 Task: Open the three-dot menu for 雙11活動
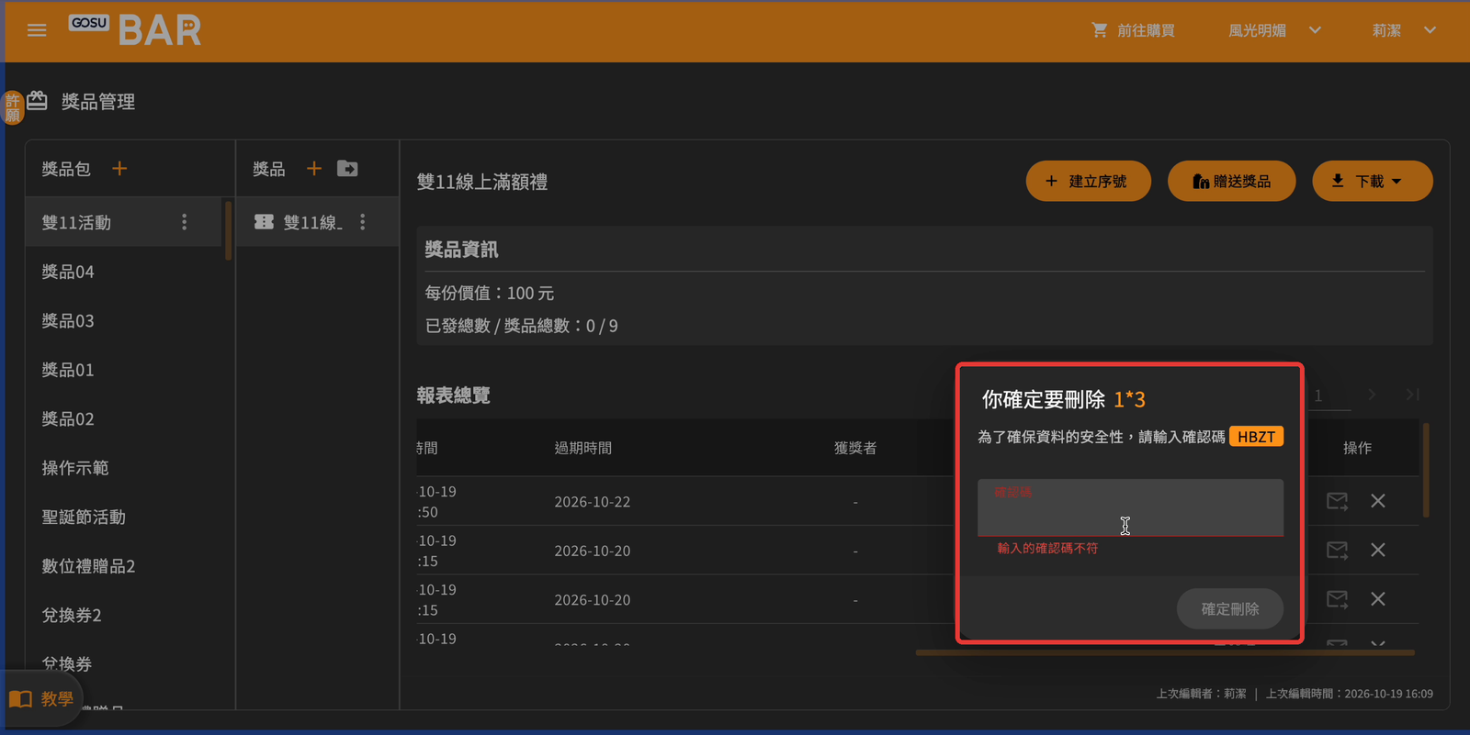tap(185, 222)
